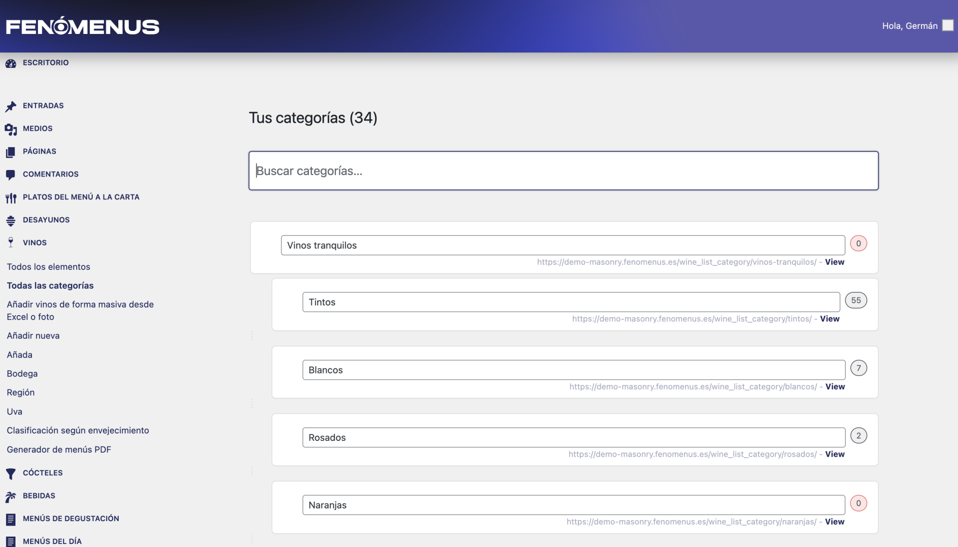
Task: Click the Desayunos burger icon
Action: (10, 220)
